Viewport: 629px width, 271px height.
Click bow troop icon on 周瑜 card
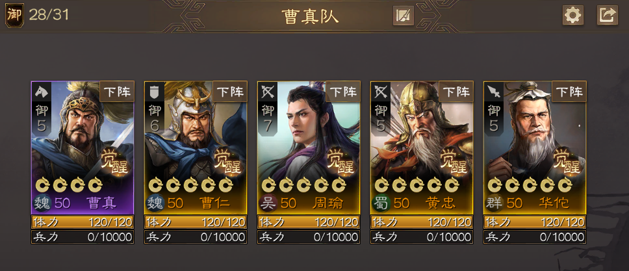click(268, 92)
